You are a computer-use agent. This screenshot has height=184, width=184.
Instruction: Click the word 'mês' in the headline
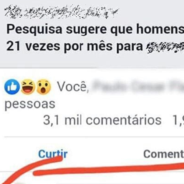click(99, 46)
